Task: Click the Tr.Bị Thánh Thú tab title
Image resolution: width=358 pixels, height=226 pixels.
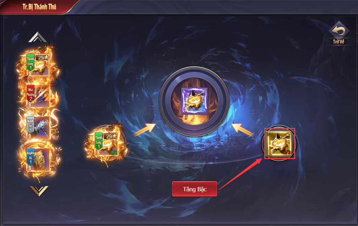Action: pyautogui.click(x=39, y=7)
